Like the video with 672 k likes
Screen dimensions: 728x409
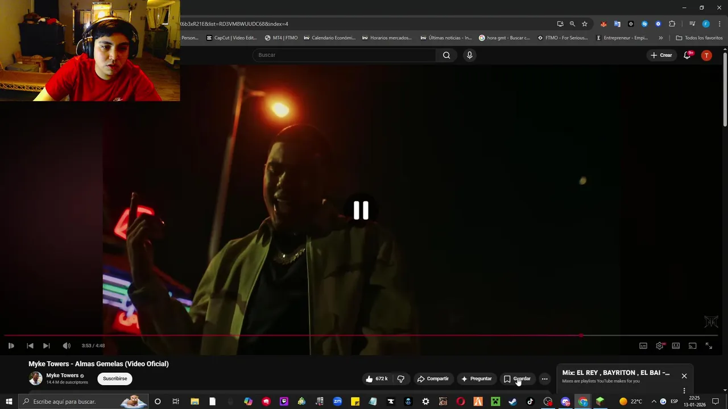[376, 379]
